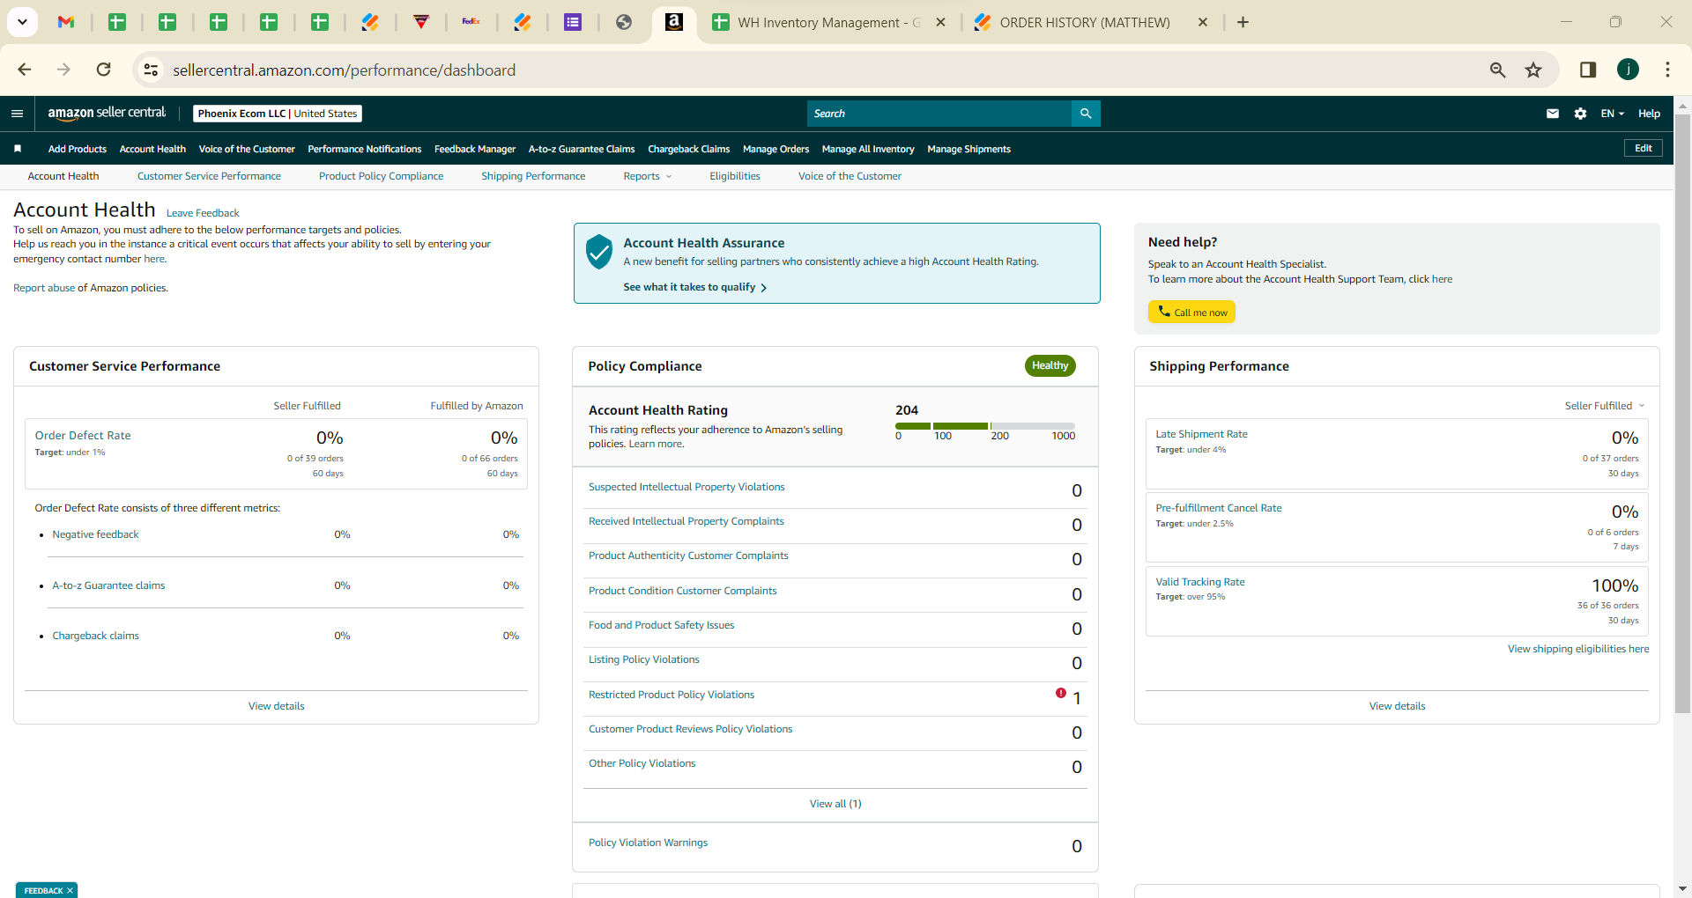Screen dimensions: 1692x898
Task: Open Negative feedback metric link
Action: pyautogui.click(x=95, y=534)
